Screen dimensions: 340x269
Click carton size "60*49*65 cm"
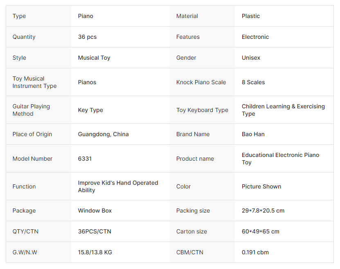pyautogui.click(x=260, y=231)
